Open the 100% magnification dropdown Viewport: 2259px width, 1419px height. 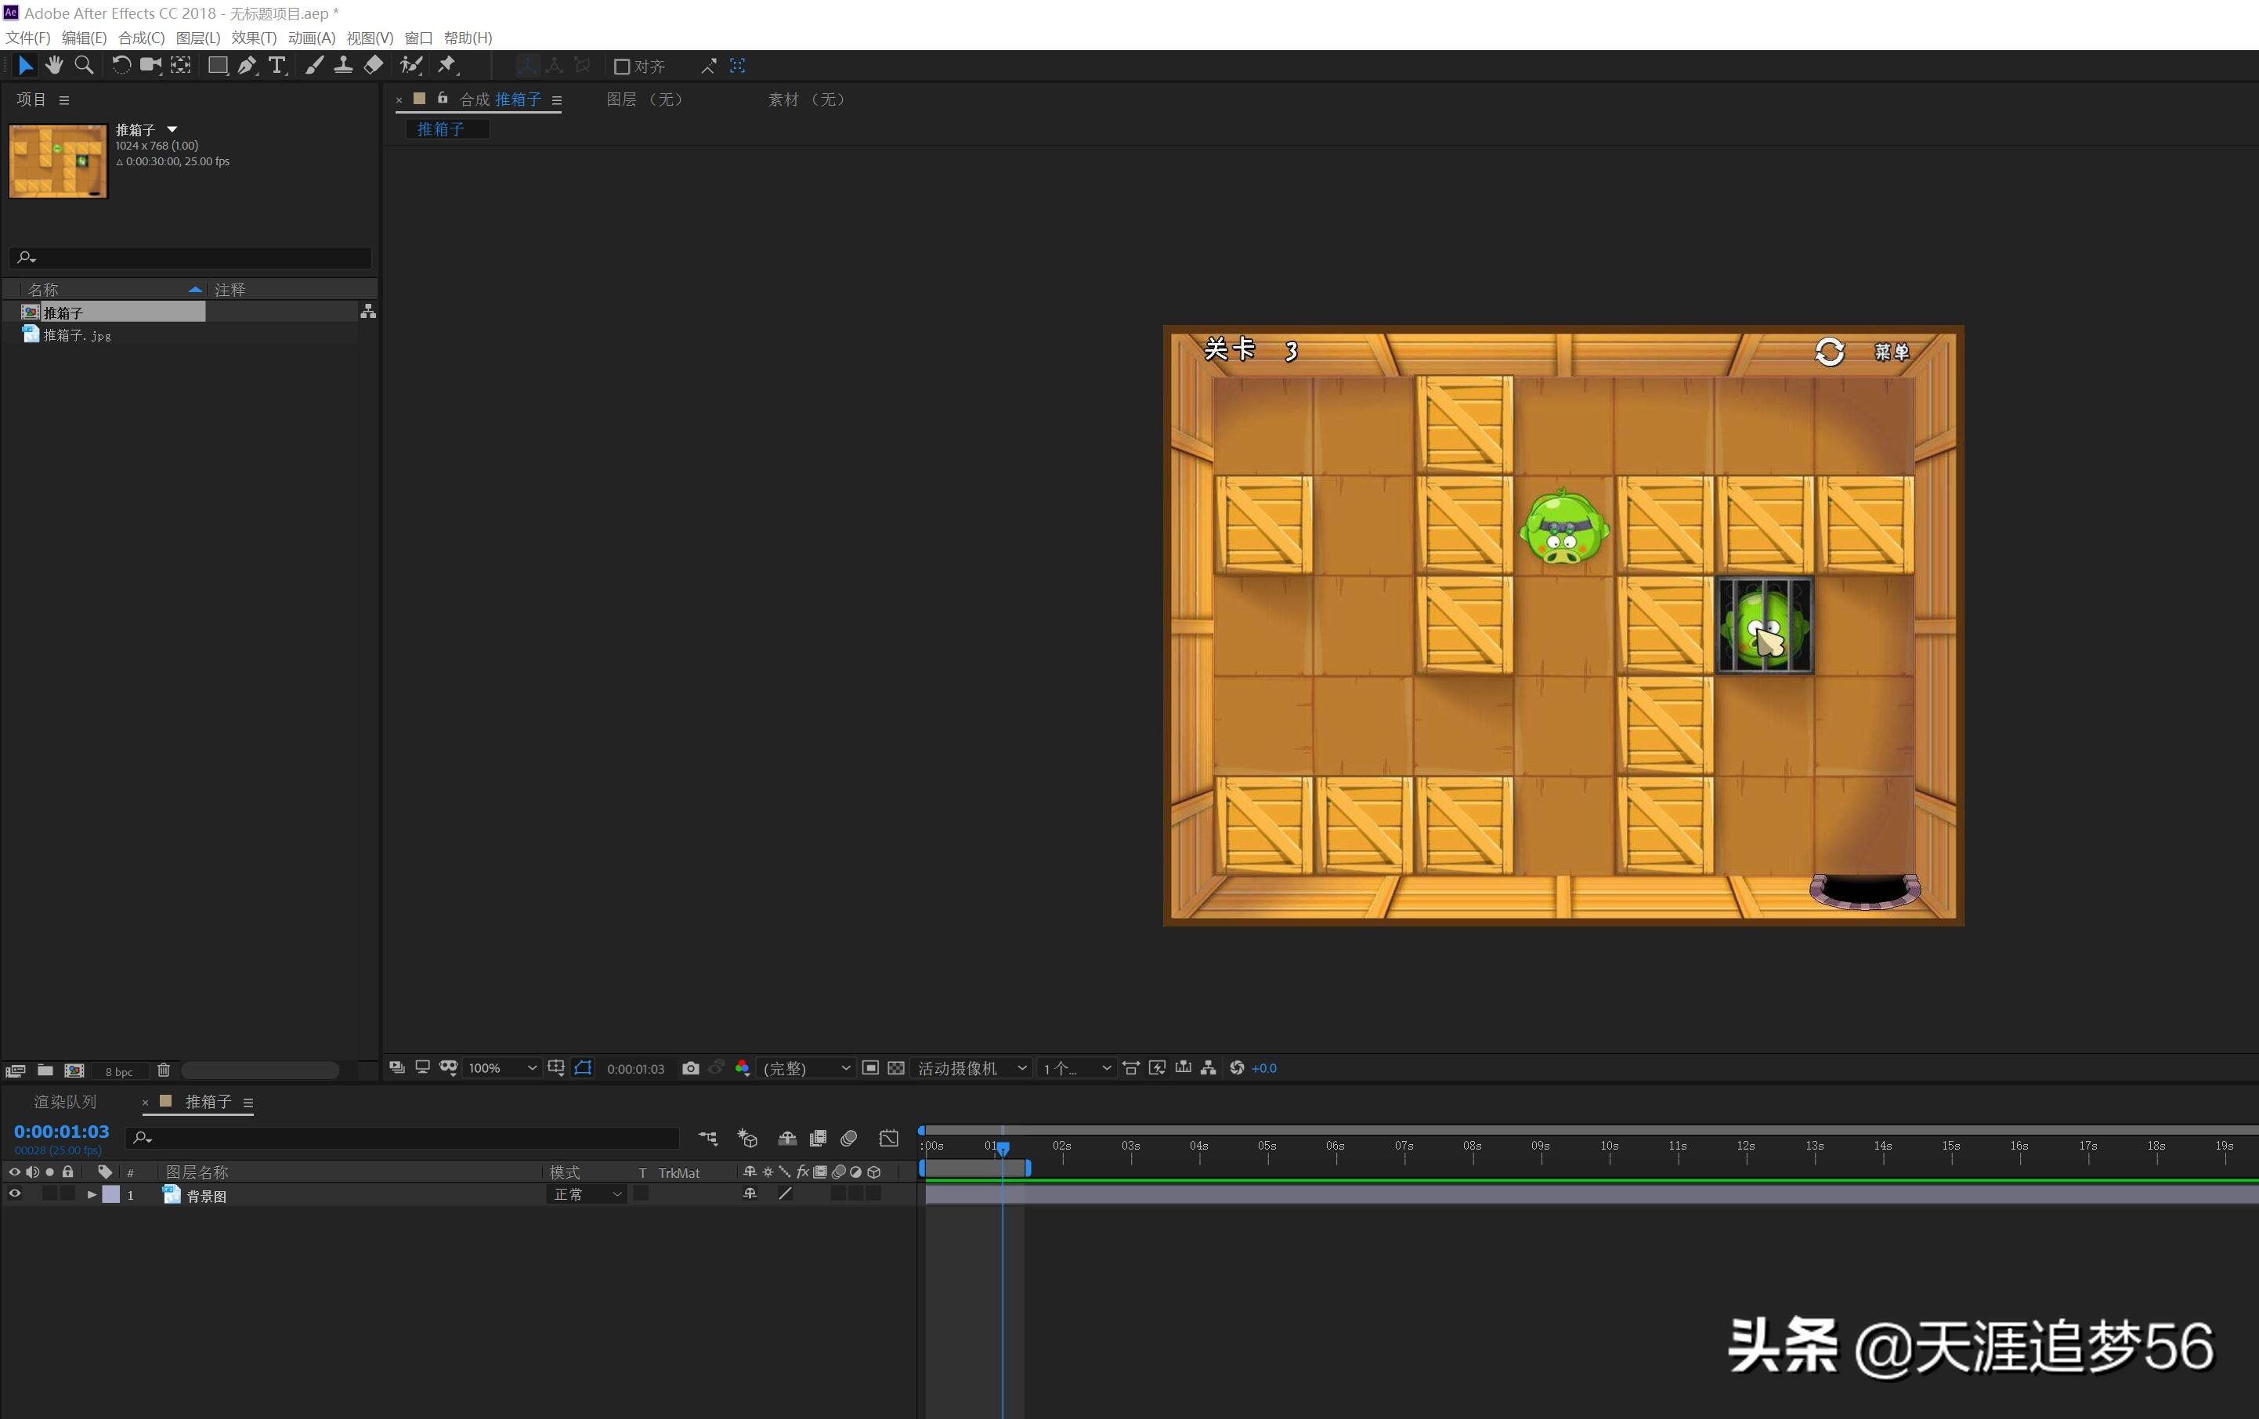click(502, 1067)
